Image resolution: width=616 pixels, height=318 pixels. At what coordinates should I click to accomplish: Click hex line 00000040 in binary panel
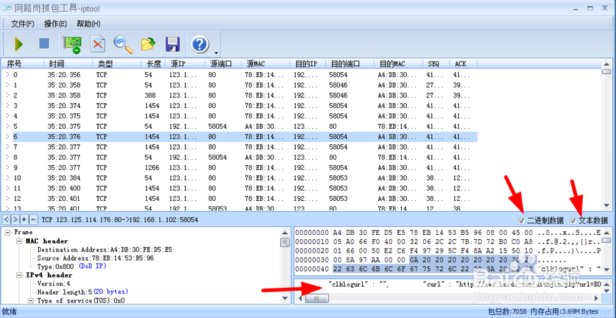[x=448, y=269]
